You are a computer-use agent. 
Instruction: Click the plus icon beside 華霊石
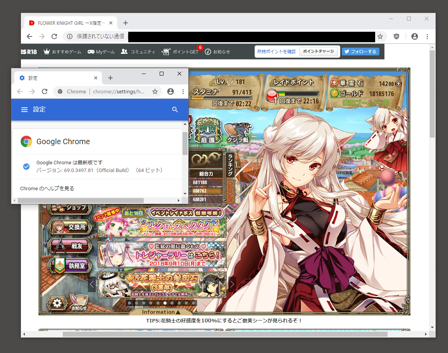point(398,84)
